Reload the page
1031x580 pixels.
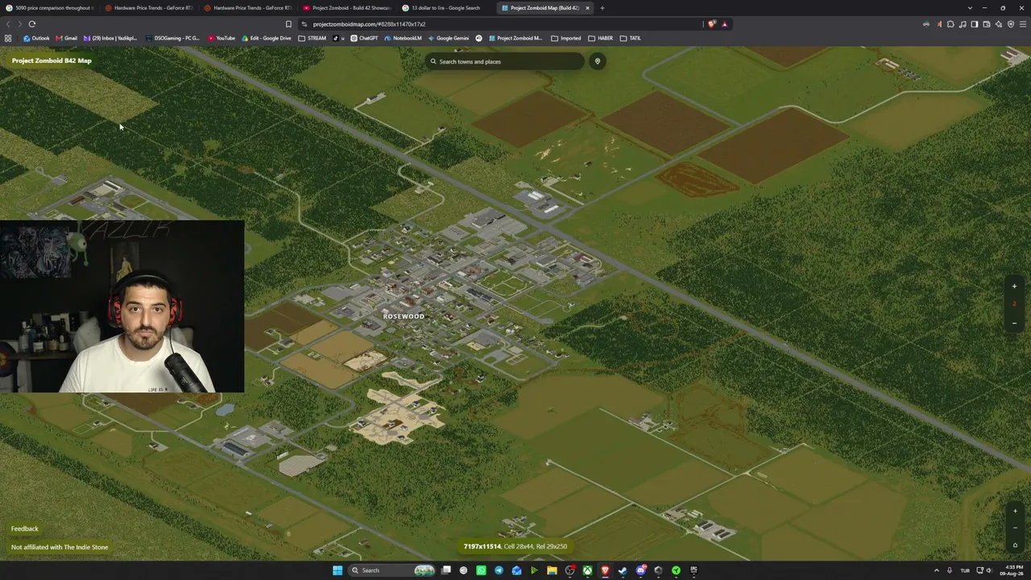(32, 24)
